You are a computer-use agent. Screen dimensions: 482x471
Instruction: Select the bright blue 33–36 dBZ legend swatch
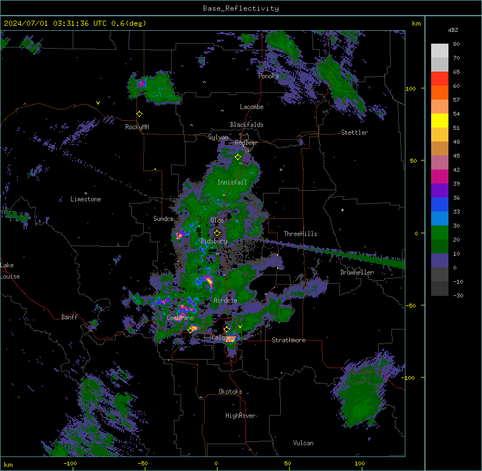(x=440, y=204)
